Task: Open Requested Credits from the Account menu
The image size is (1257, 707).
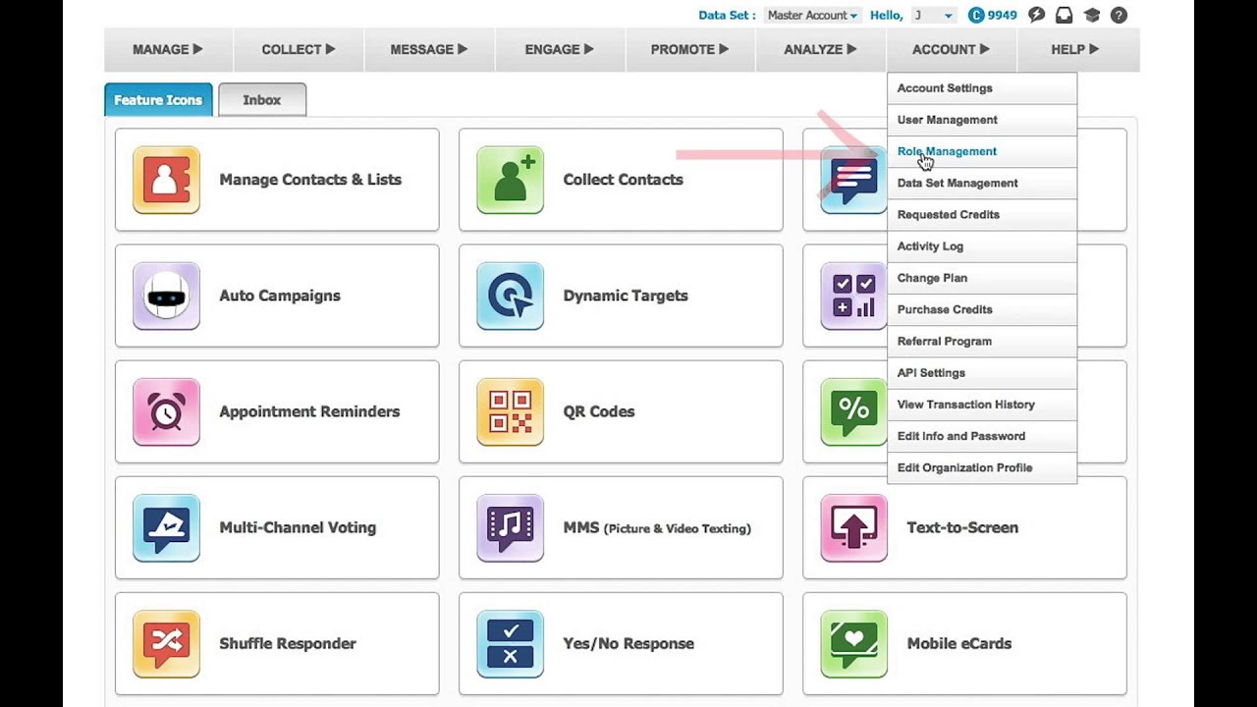Action: click(x=982, y=214)
